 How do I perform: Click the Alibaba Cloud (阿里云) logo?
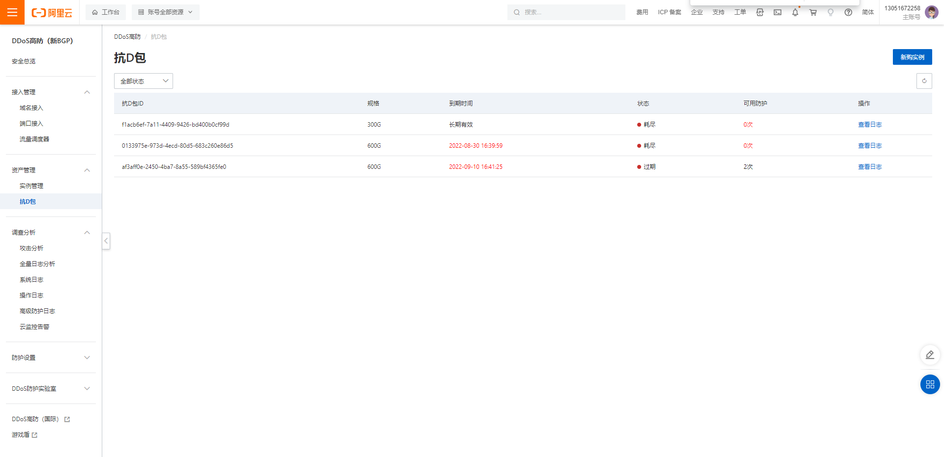click(52, 13)
